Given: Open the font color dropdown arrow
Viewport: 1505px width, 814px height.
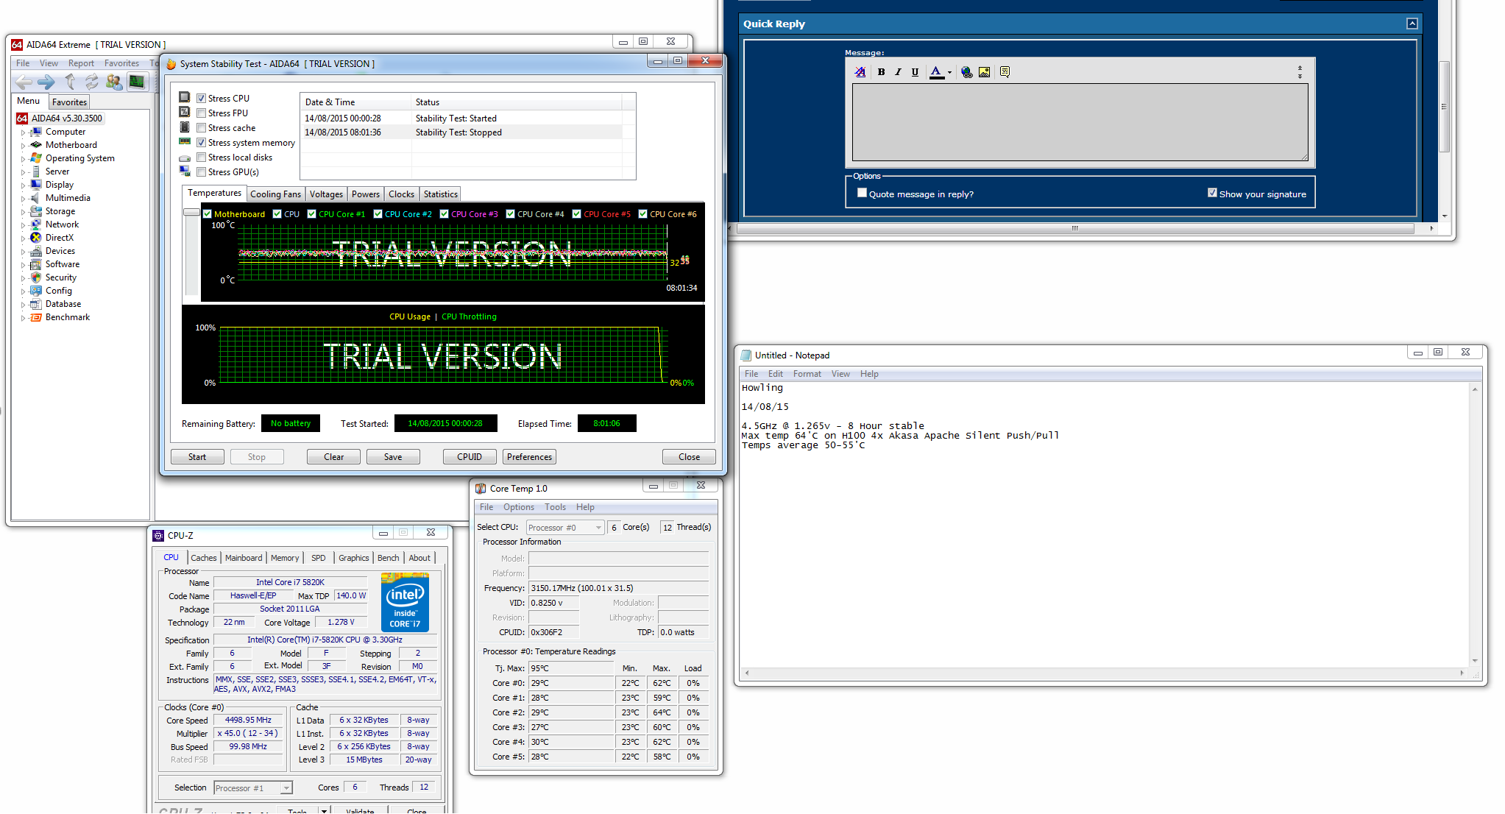Looking at the screenshot, I should point(949,72).
